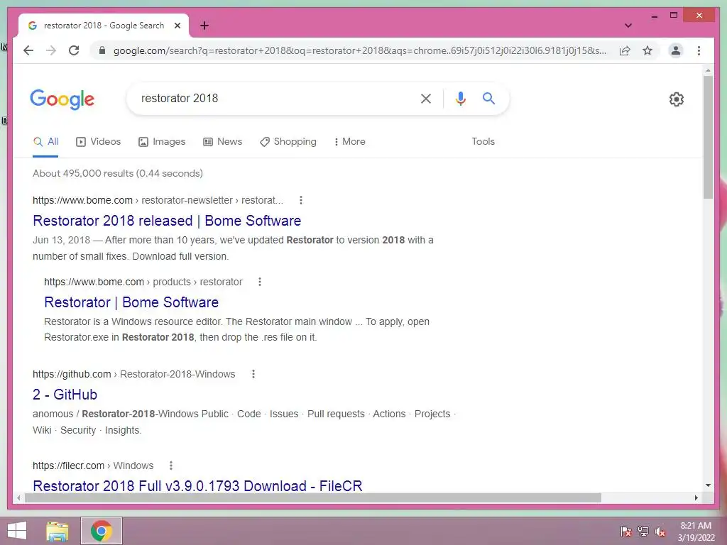
Task: Open network status tray icon
Action: [x=643, y=531]
